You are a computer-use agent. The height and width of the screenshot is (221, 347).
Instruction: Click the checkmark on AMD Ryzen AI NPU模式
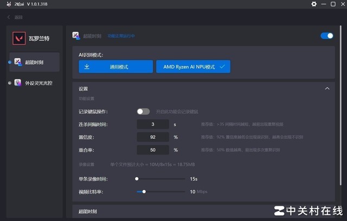click(x=222, y=66)
